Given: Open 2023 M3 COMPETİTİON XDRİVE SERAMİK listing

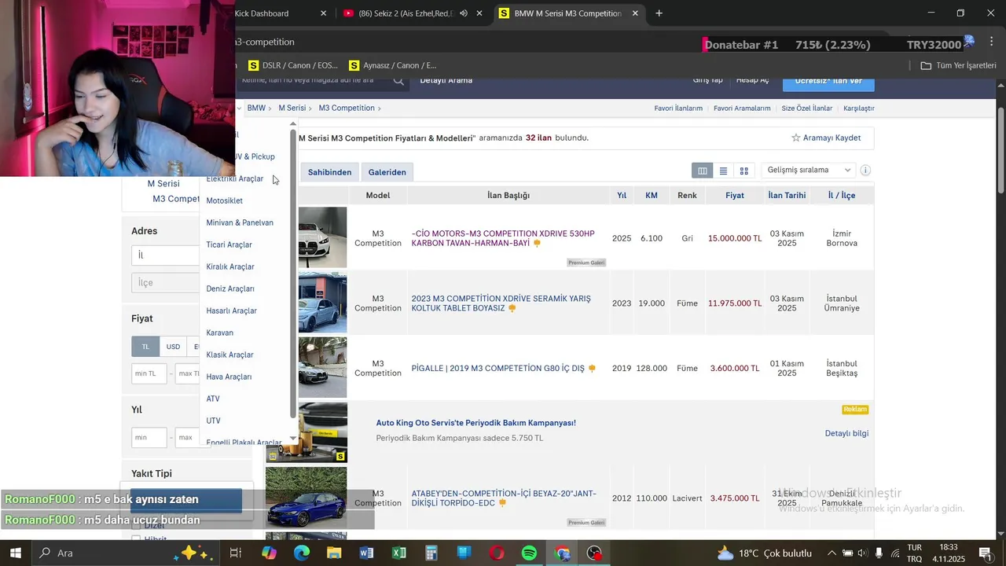Looking at the screenshot, I should 501,303.
